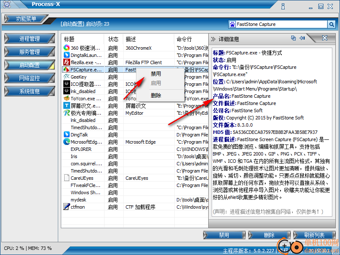The height and width of the screenshot is (255, 340).
Task: Open the 功能菜单 menu
Action: (x=26, y=19)
